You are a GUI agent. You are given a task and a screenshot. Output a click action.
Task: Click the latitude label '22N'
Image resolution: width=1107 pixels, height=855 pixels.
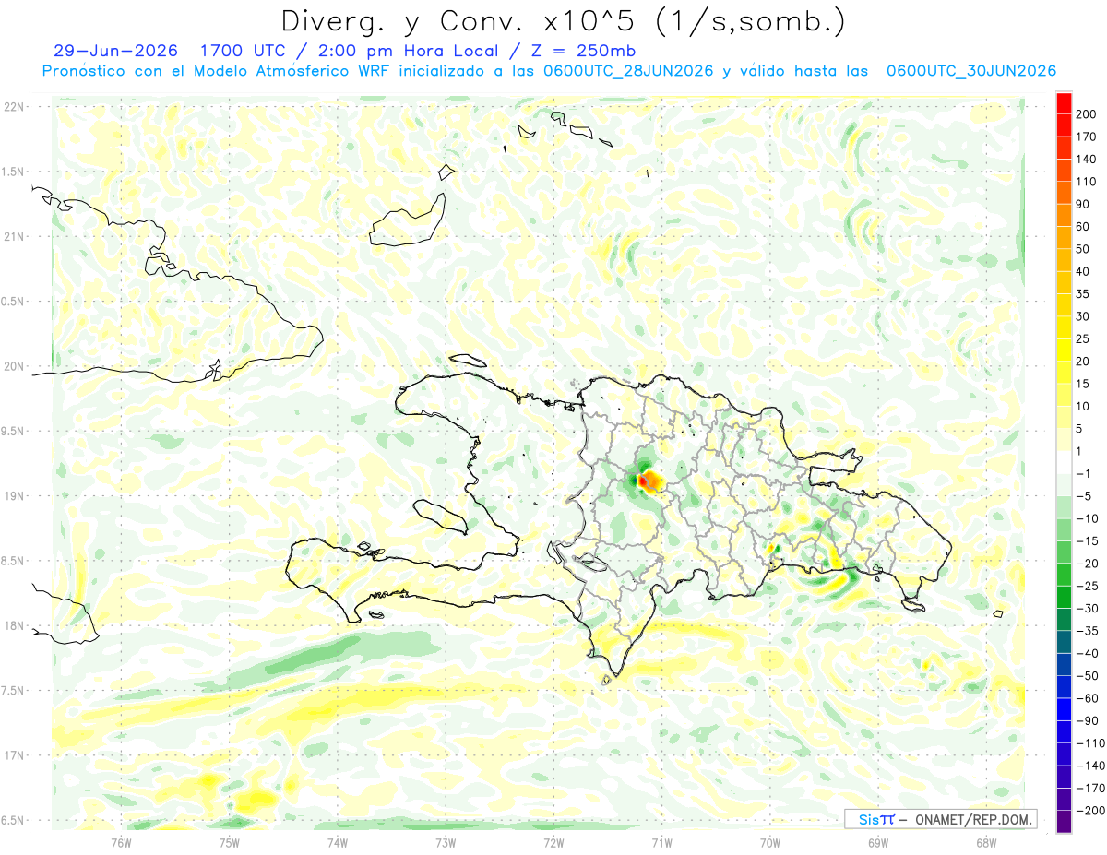[x=13, y=107]
